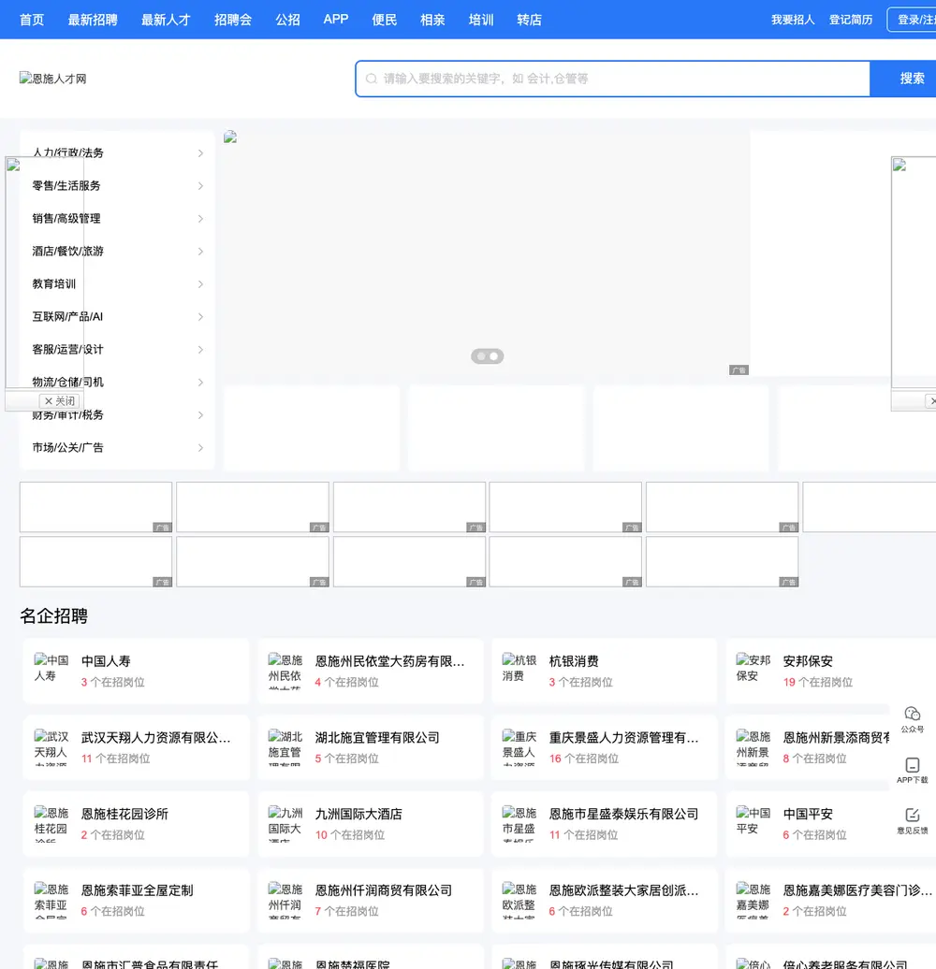Image resolution: width=936 pixels, height=969 pixels.
Task: Open 中国人寿 company listing
Action: click(x=136, y=671)
